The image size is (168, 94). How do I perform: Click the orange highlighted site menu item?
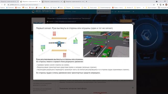(60, 11)
